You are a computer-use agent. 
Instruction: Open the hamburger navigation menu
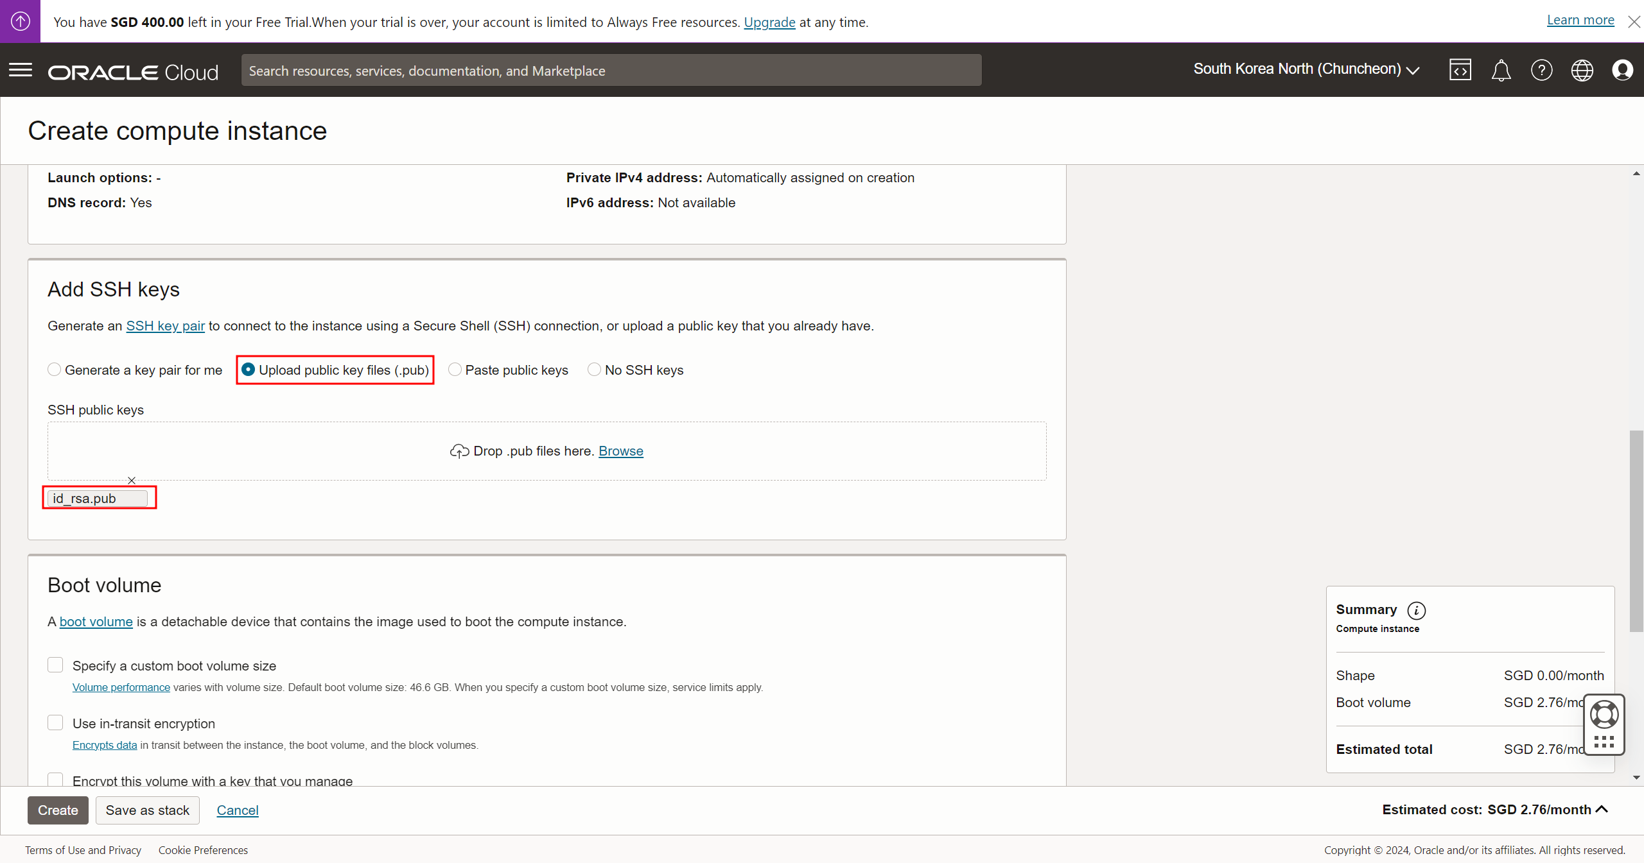21,70
